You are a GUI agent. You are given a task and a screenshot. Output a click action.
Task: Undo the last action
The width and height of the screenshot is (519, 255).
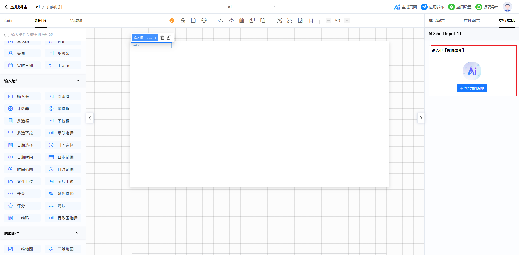[221, 21]
